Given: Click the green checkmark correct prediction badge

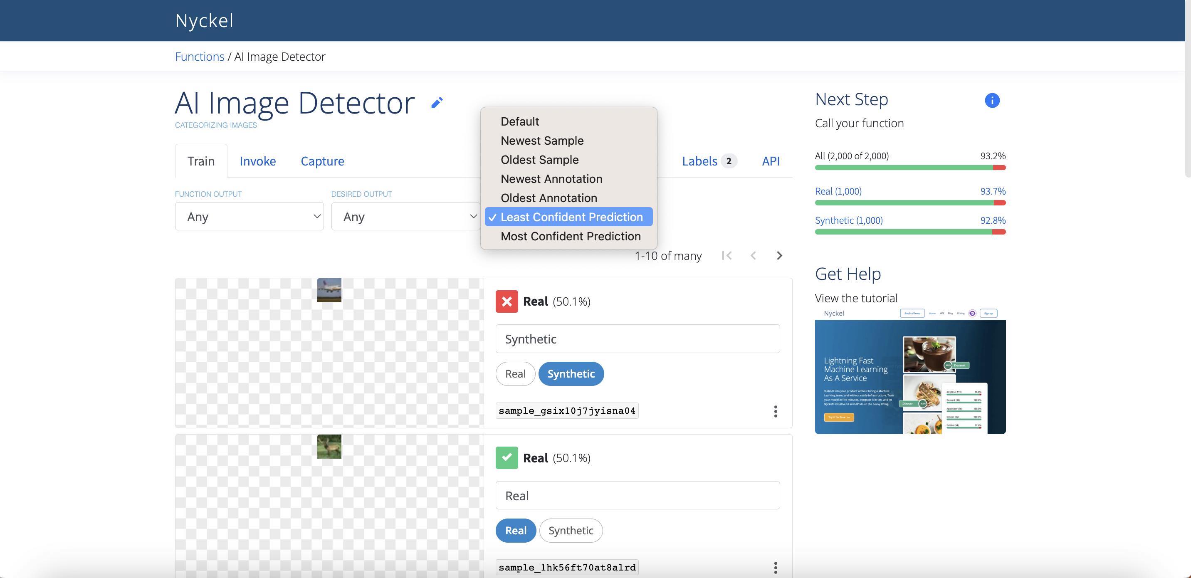Looking at the screenshot, I should pyautogui.click(x=507, y=458).
